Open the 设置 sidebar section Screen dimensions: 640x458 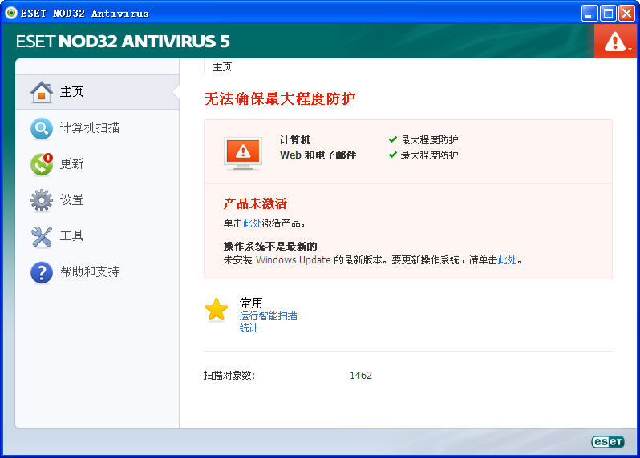coord(97,199)
